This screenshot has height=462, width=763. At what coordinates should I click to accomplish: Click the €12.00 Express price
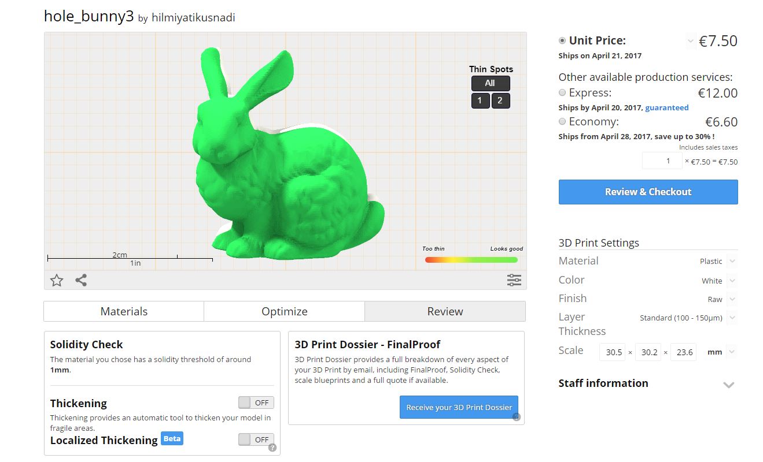pyautogui.click(x=718, y=93)
